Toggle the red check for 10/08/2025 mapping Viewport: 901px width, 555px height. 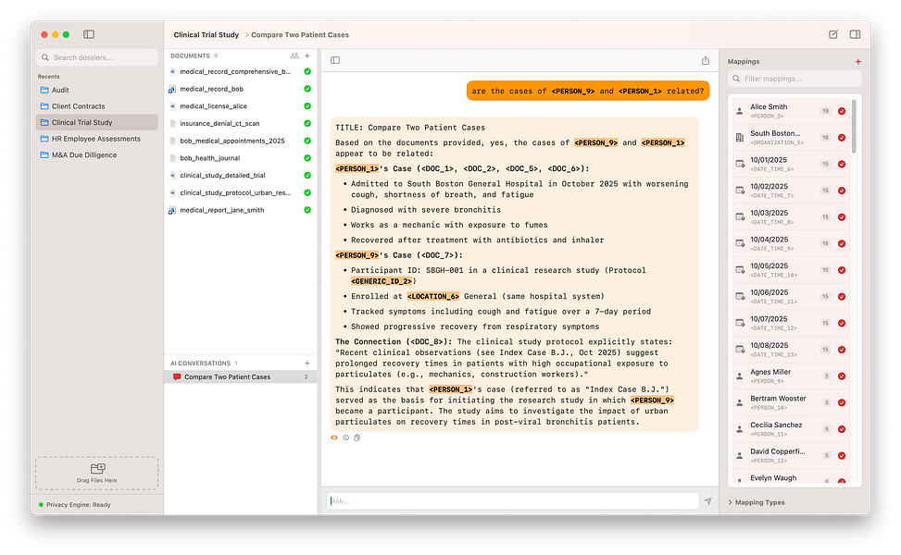(841, 350)
